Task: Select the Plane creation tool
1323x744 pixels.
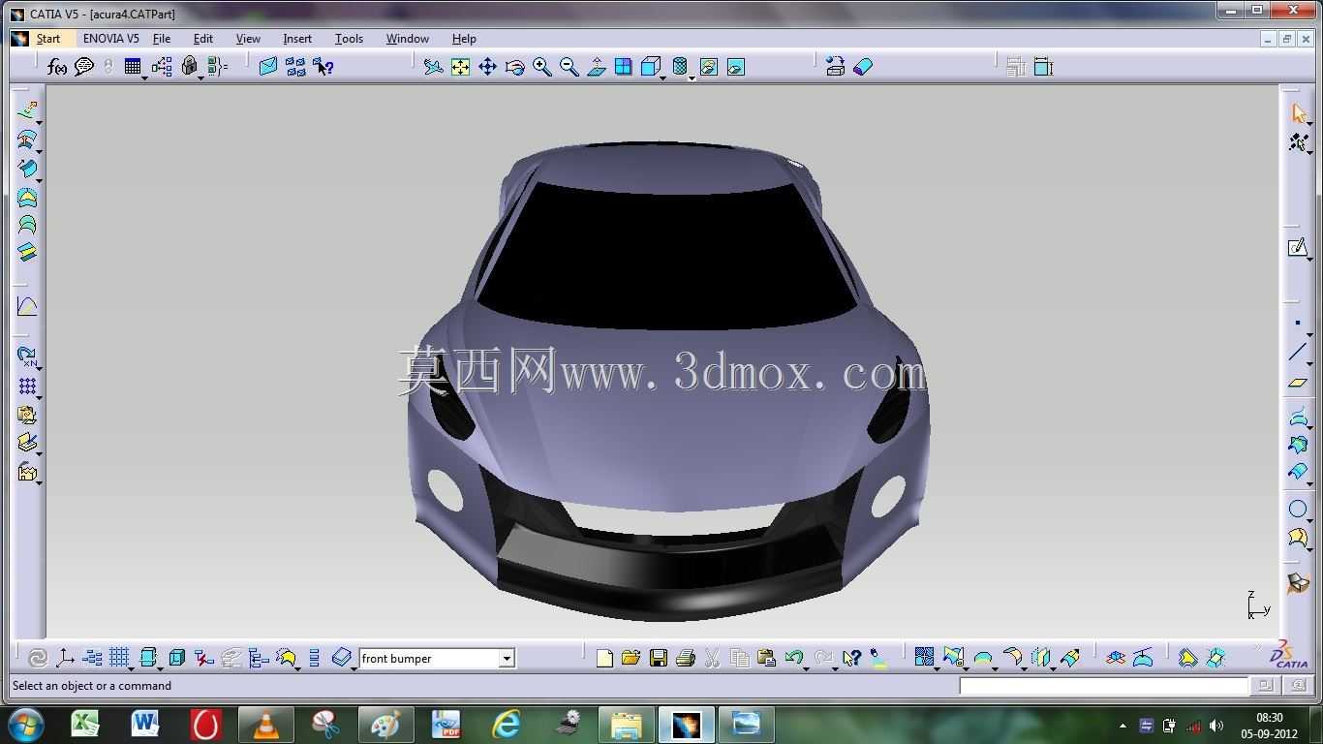Action: point(1298,383)
